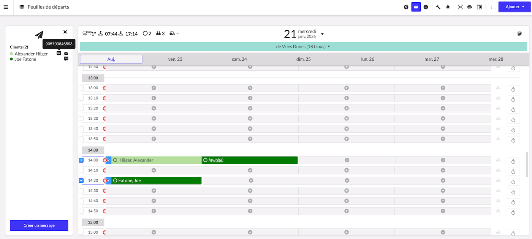Click the block (minus circle) icon
Image resolution: width=532 pixels, height=239 pixels.
[426, 7]
